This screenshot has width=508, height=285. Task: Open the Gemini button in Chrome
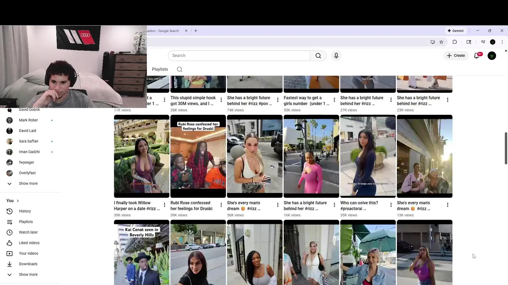456,31
